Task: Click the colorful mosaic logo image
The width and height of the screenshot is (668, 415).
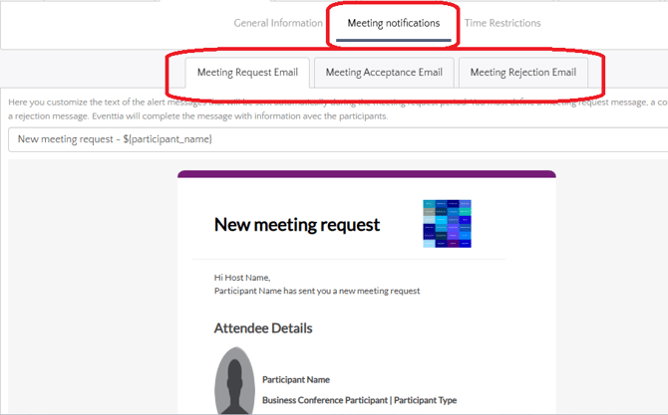Action: 447,224
